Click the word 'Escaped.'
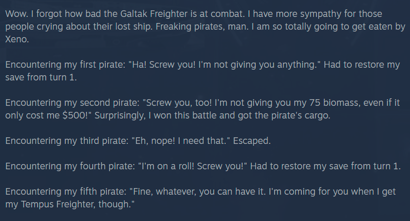This screenshot has width=410, height=221. [x=252, y=141]
